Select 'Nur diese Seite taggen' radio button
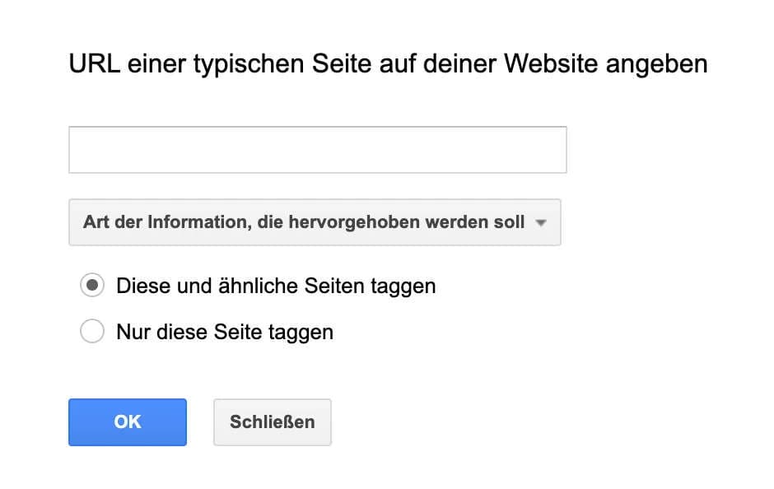The width and height of the screenshot is (774, 489). pyautogui.click(x=92, y=333)
